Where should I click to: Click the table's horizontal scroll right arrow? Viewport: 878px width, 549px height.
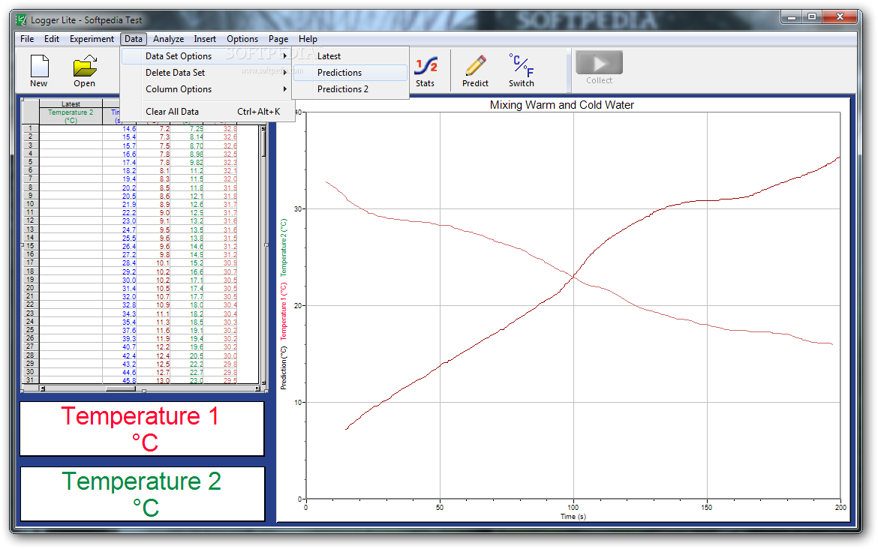coord(257,388)
